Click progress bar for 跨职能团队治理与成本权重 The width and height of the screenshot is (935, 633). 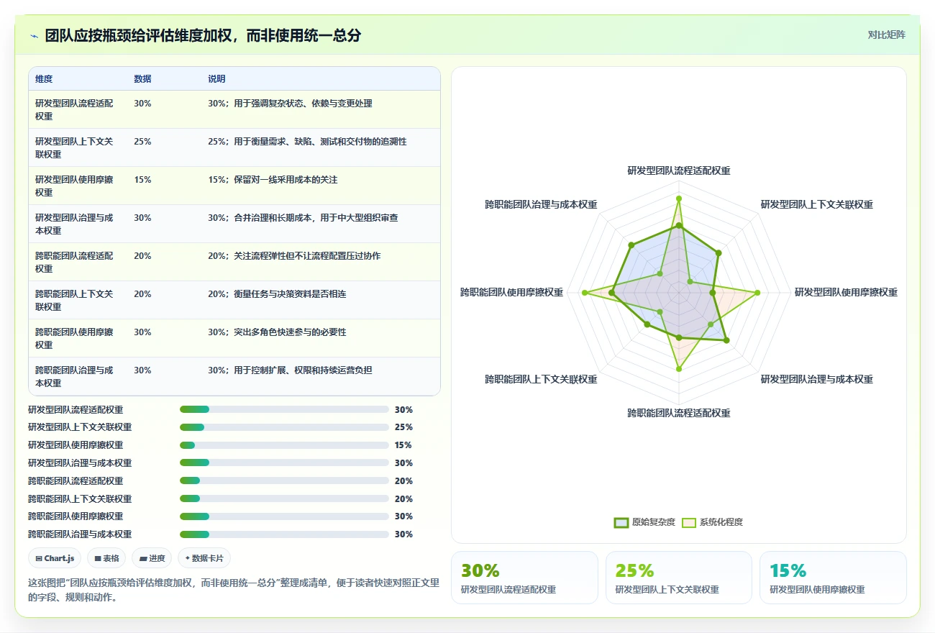(x=284, y=534)
